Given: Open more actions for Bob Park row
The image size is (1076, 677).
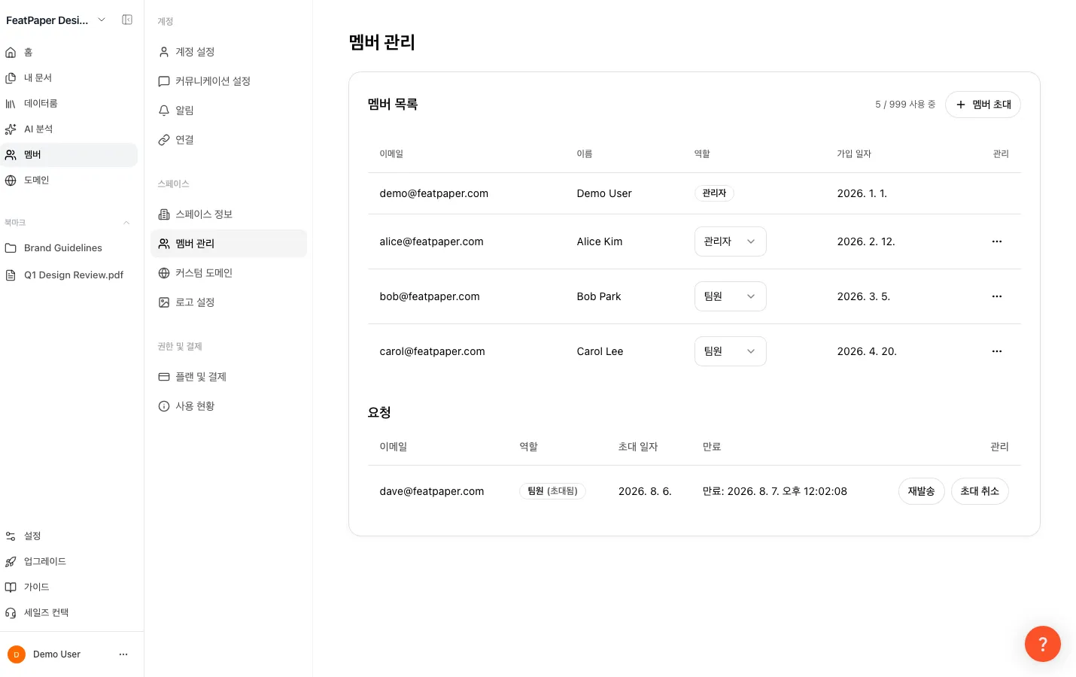Looking at the screenshot, I should pyautogui.click(x=997, y=296).
